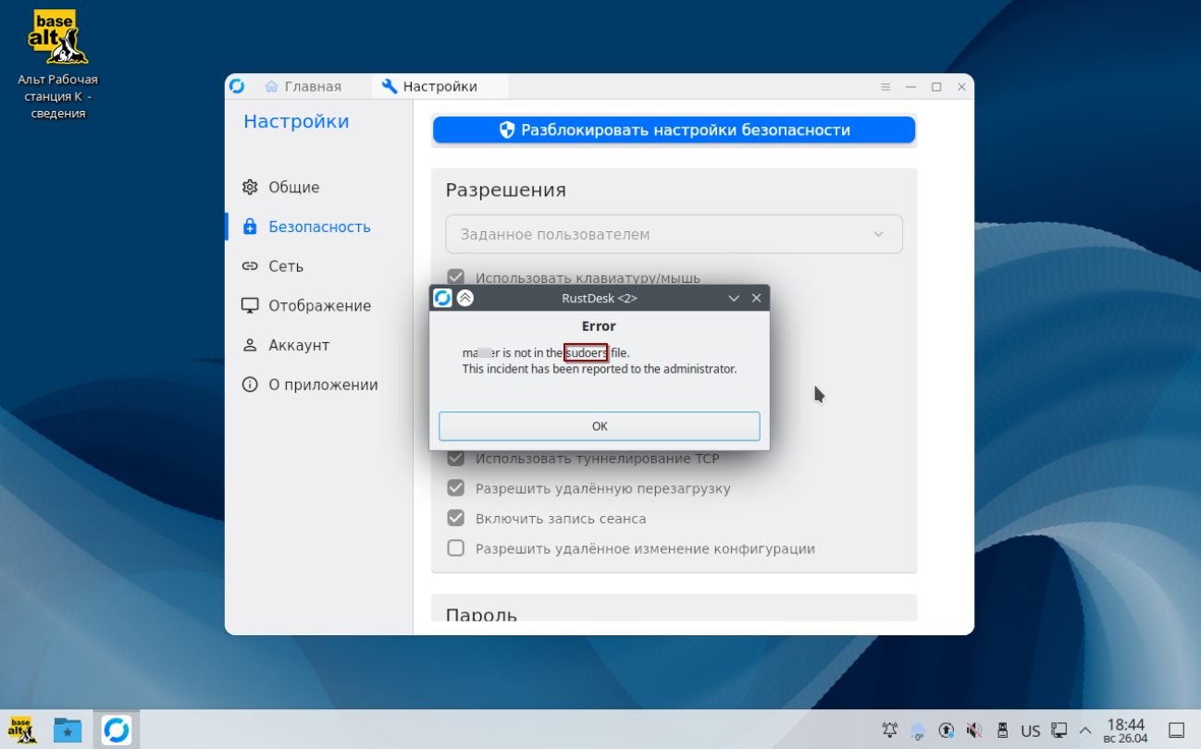The image size is (1201, 749).
Task: Show hidden system tray icons arrow
Action: click(1085, 731)
